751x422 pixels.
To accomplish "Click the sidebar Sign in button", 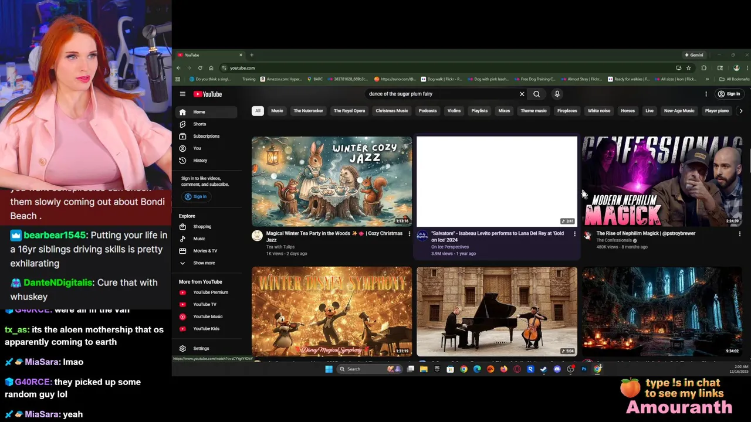I will point(195,196).
